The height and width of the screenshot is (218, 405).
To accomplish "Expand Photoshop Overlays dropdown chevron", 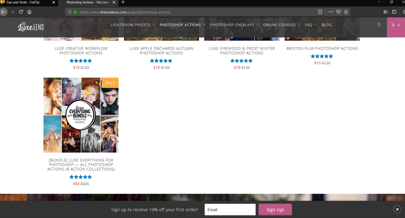I will tap(257, 25).
